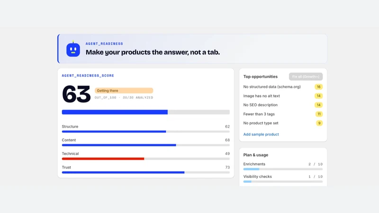Select the Image has no alt text row
379x213 pixels.
pos(283,96)
